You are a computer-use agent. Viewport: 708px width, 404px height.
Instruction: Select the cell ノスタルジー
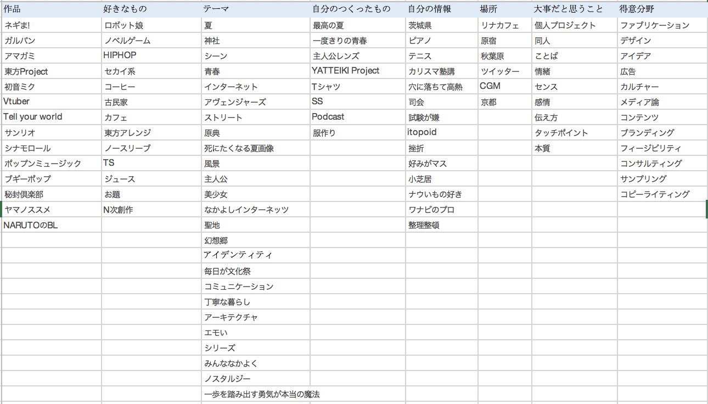[x=255, y=379]
